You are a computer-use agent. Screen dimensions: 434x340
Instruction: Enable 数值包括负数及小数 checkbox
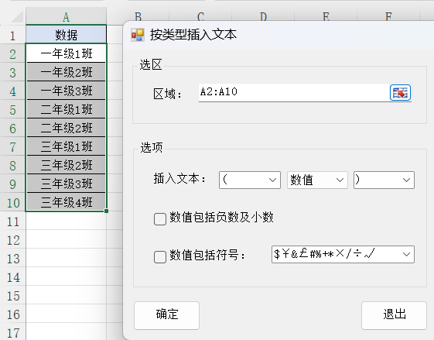click(160, 218)
